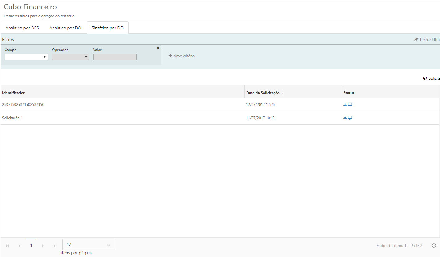Switch to Analítico por DO tab
The height and width of the screenshot is (257, 440).
point(65,28)
